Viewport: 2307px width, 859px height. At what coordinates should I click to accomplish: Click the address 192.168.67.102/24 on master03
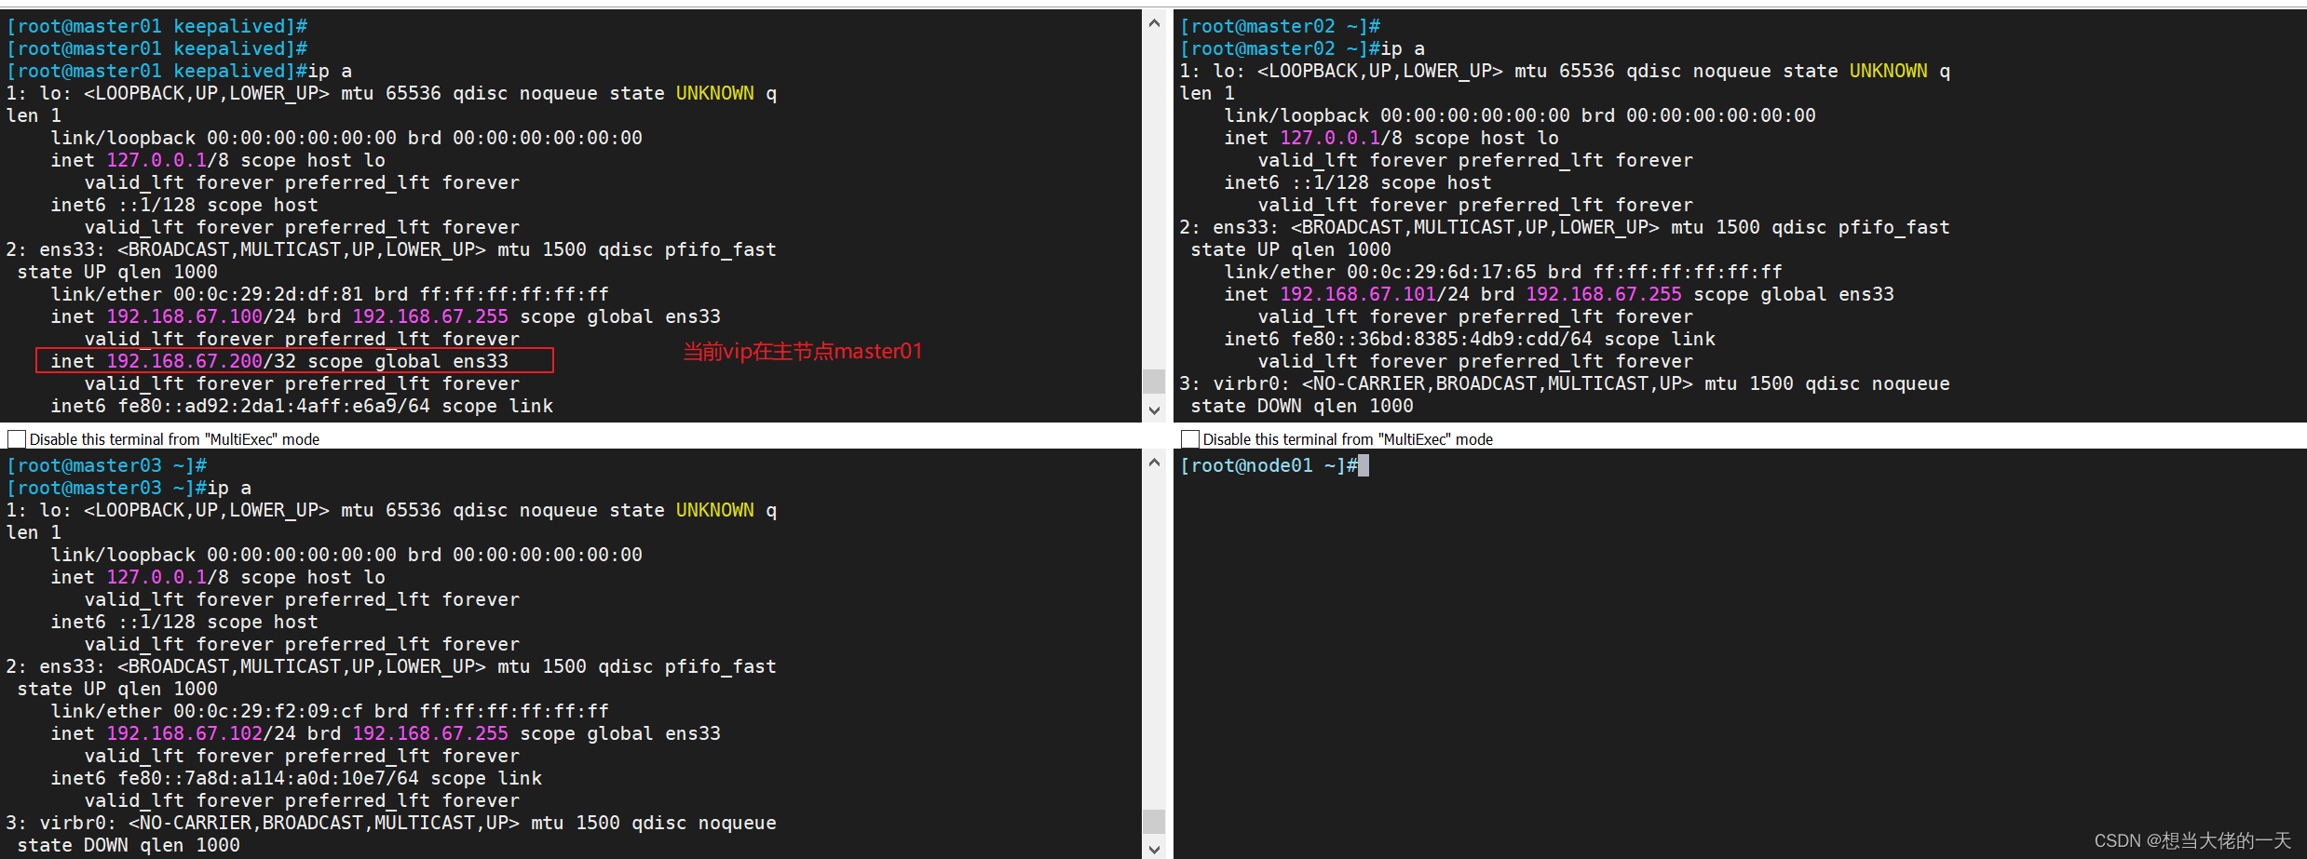pos(201,733)
